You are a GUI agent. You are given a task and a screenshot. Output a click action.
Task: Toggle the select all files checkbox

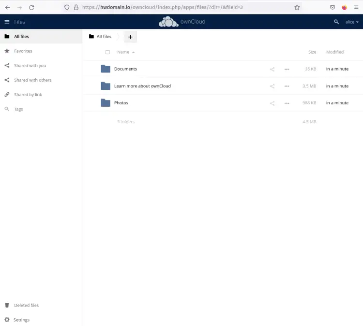click(x=107, y=52)
